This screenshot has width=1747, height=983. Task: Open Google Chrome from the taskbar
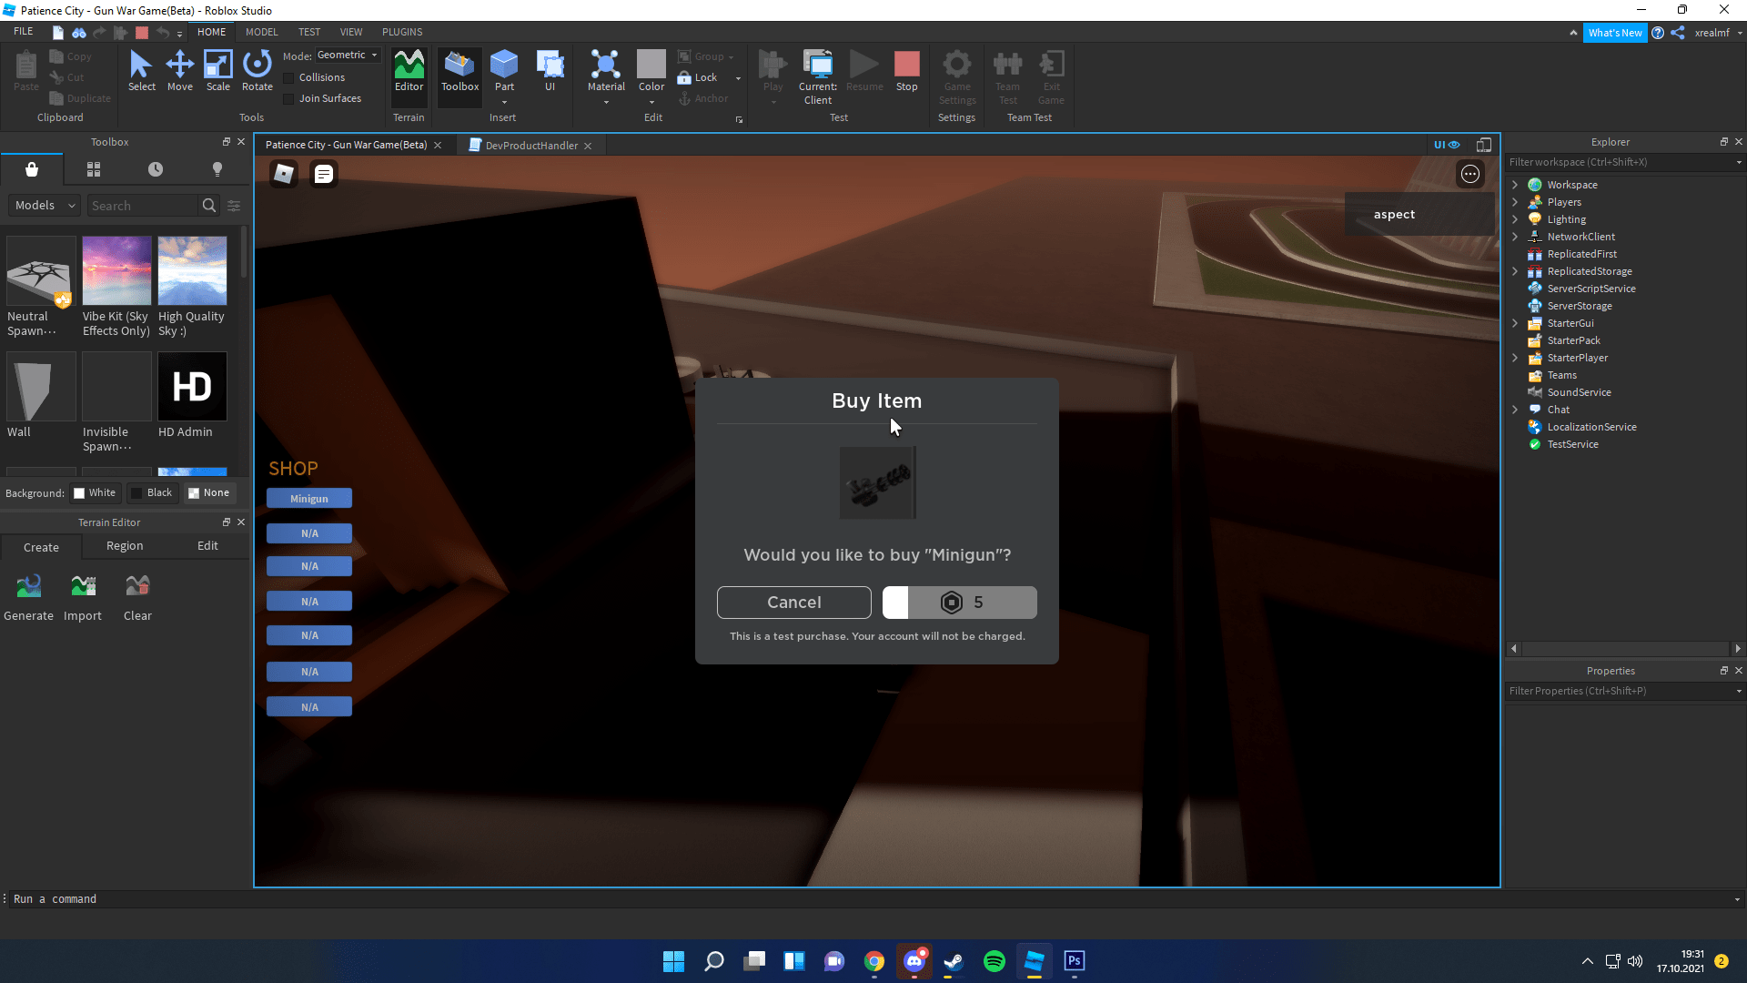[x=874, y=961]
